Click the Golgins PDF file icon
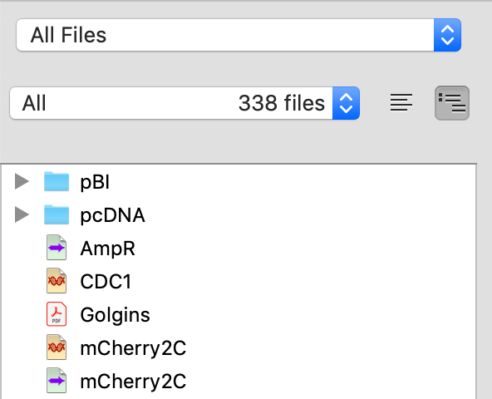The width and height of the screenshot is (492, 399). [x=57, y=314]
